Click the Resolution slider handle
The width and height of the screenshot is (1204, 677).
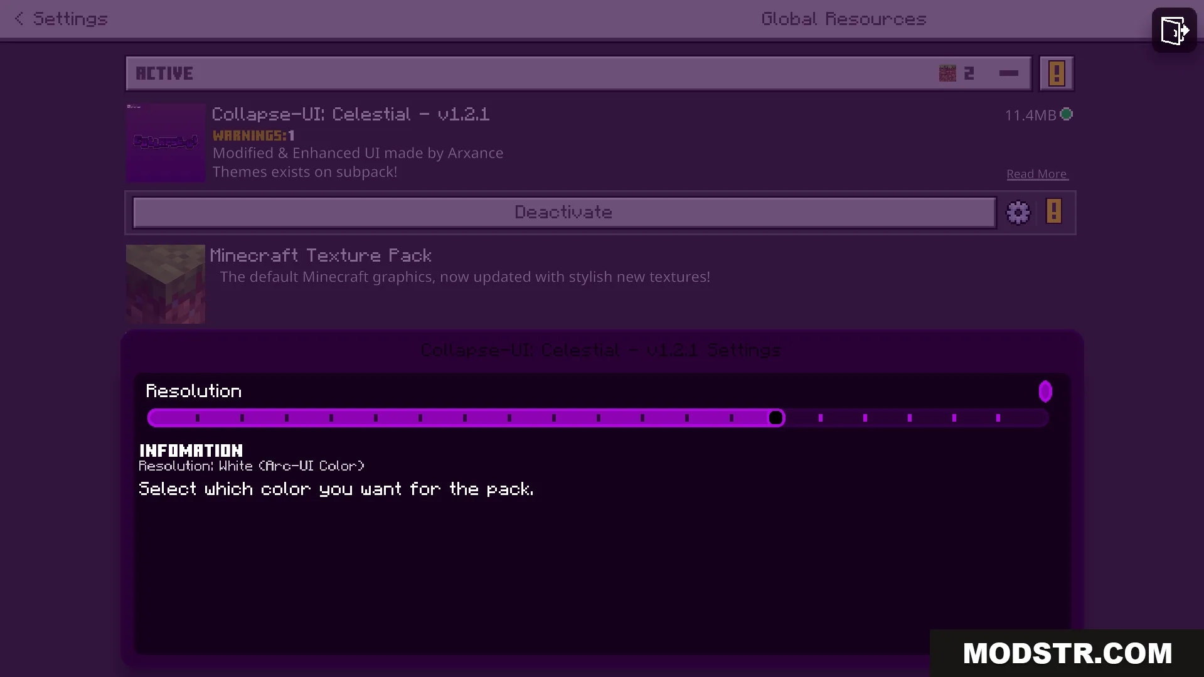point(775,418)
